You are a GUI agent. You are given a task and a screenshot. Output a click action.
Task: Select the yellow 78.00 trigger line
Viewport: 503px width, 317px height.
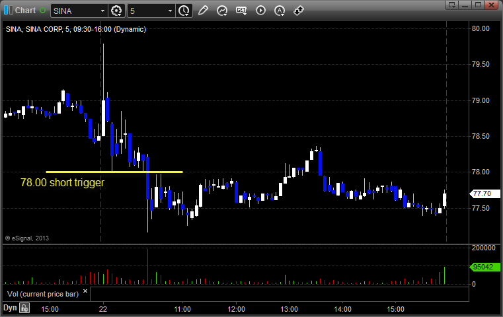[x=114, y=172]
